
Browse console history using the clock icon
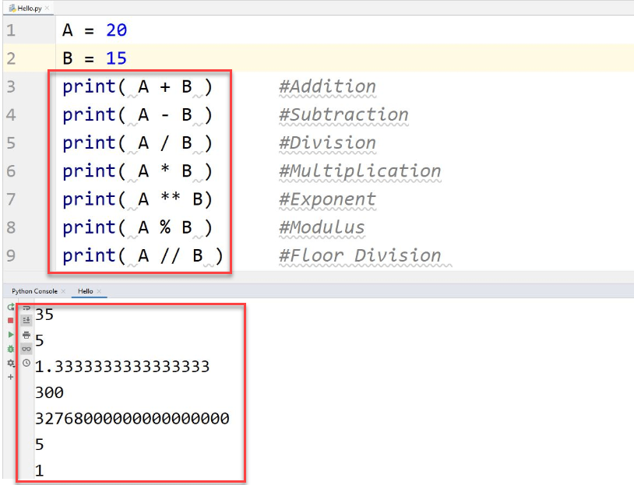pyautogui.click(x=26, y=362)
